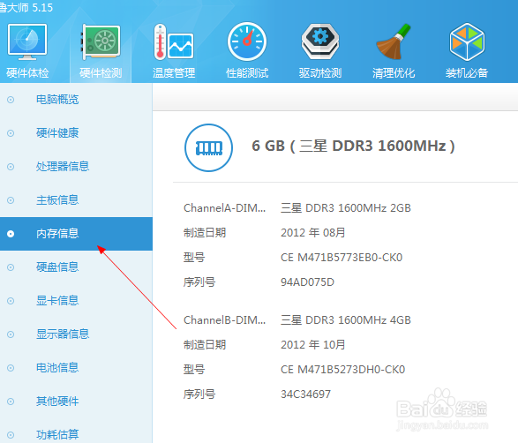
Task: Open the 驱动检测 gear icon
Action: (320, 41)
